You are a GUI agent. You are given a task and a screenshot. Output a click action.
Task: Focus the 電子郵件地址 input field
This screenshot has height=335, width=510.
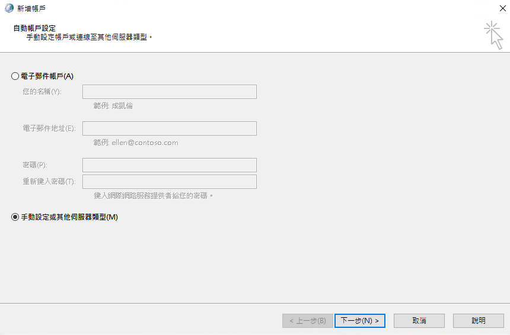pos(169,128)
